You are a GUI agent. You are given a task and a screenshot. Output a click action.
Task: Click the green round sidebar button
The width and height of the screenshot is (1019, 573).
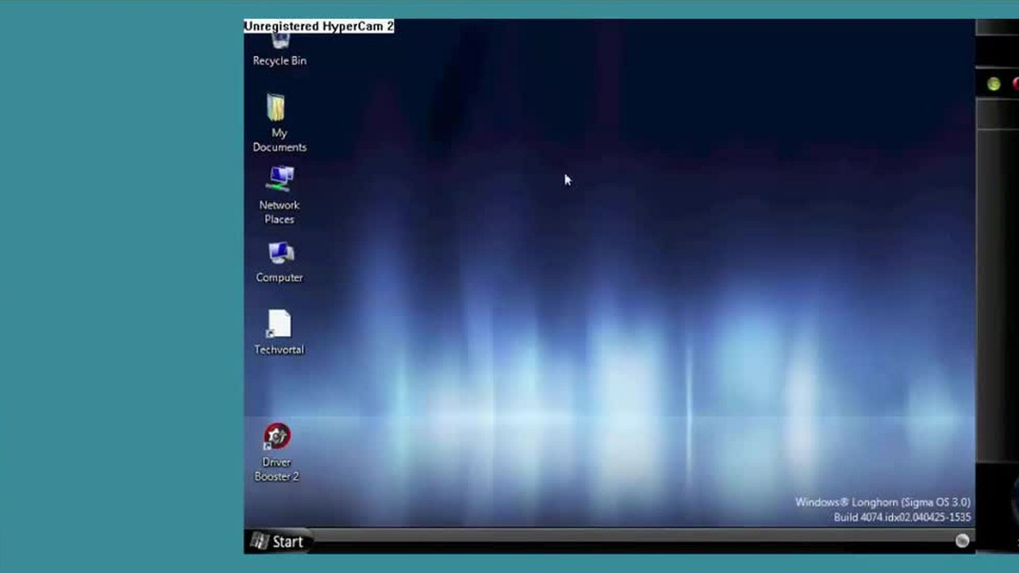coord(994,84)
